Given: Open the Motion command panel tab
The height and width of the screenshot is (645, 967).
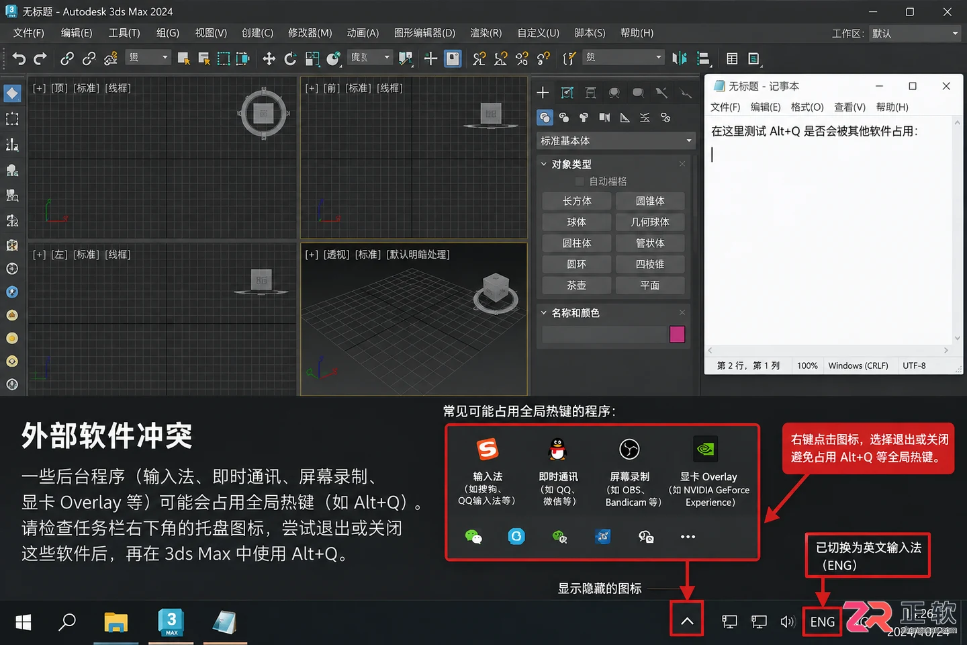Looking at the screenshot, I should pos(614,93).
